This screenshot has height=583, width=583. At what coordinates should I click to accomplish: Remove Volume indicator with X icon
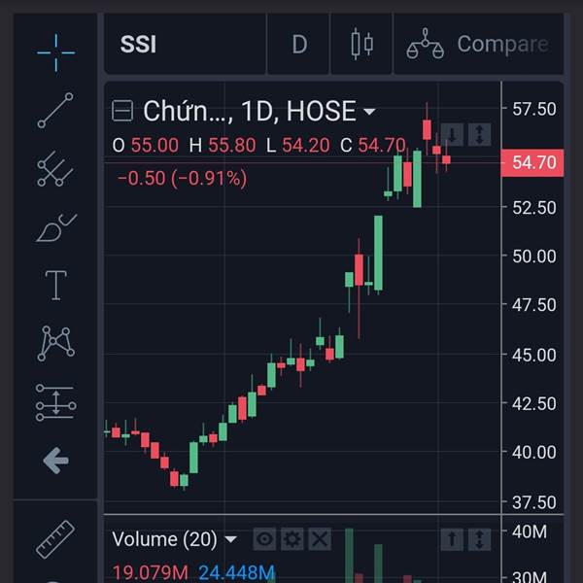tap(320, 538)
